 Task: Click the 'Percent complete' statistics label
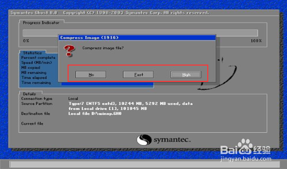(x=38, y=58)
